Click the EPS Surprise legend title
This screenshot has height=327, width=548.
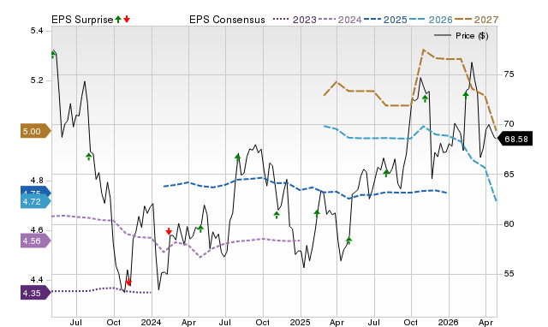pos(82,20)
